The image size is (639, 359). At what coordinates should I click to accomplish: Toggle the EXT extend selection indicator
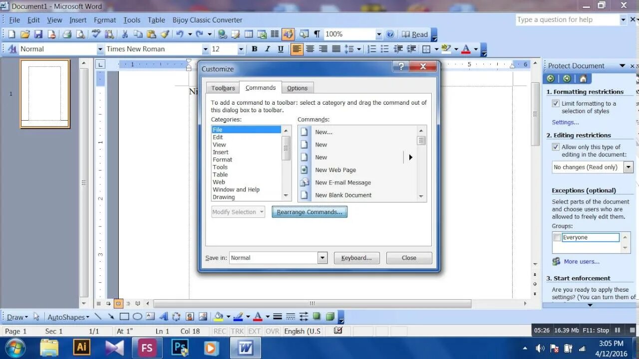point(255,331)
